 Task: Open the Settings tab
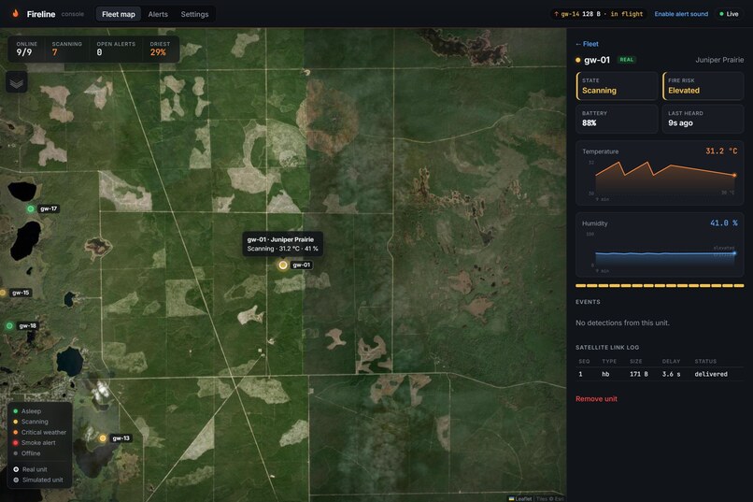(x=194, y=14)
